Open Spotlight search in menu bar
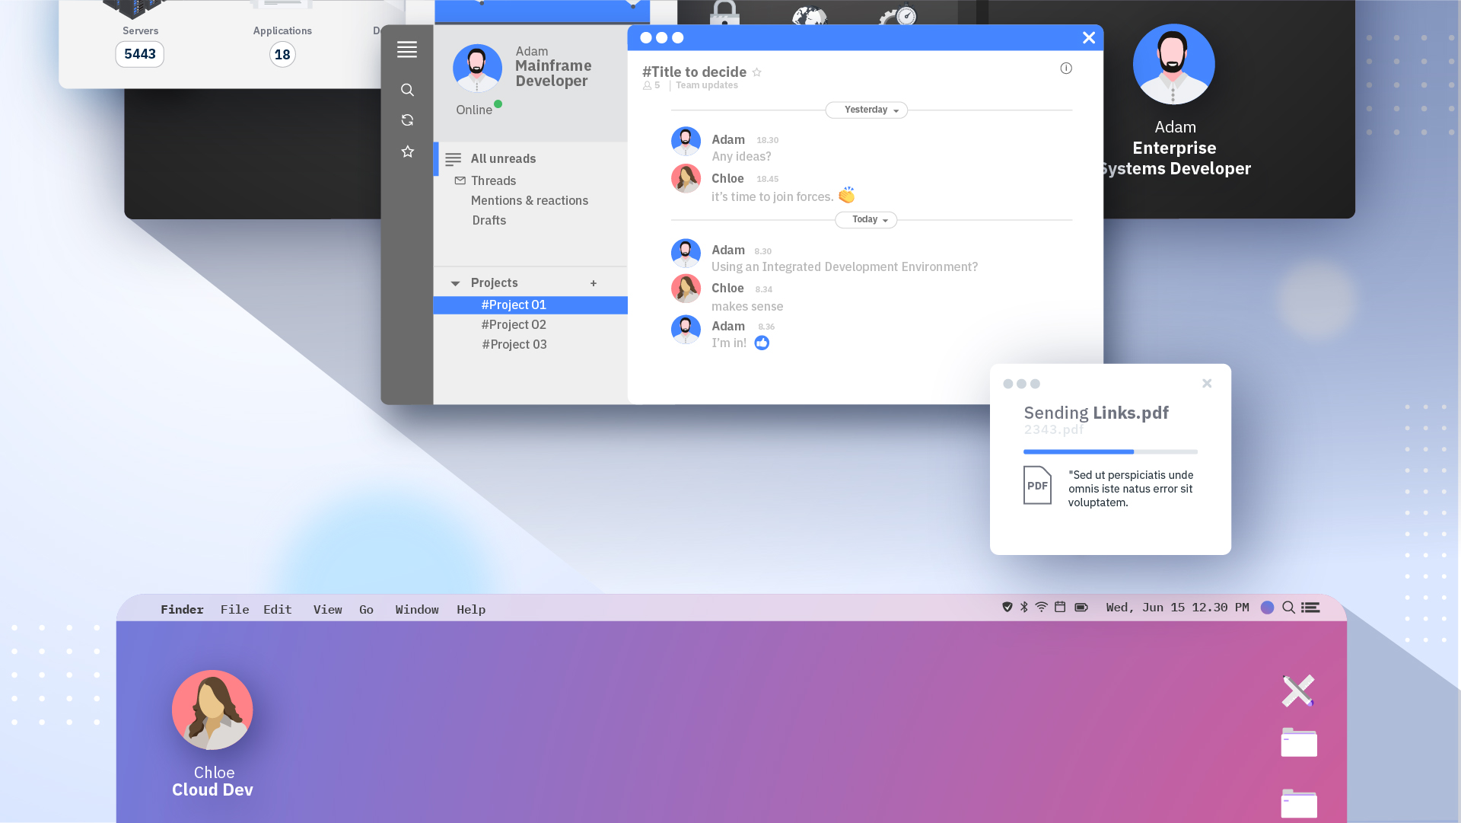This screenshot has height=823, width=1461. pos(1288,608)
